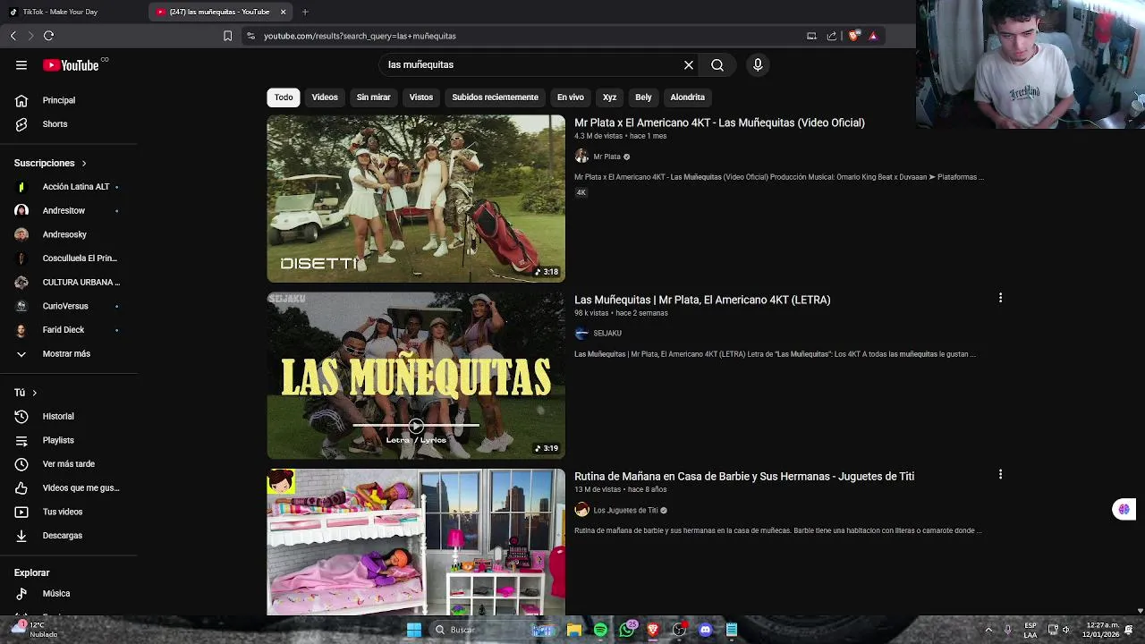1145x644 pixels.
Task: Select the Xyz filter chip
Action: [x=610, y=97]
